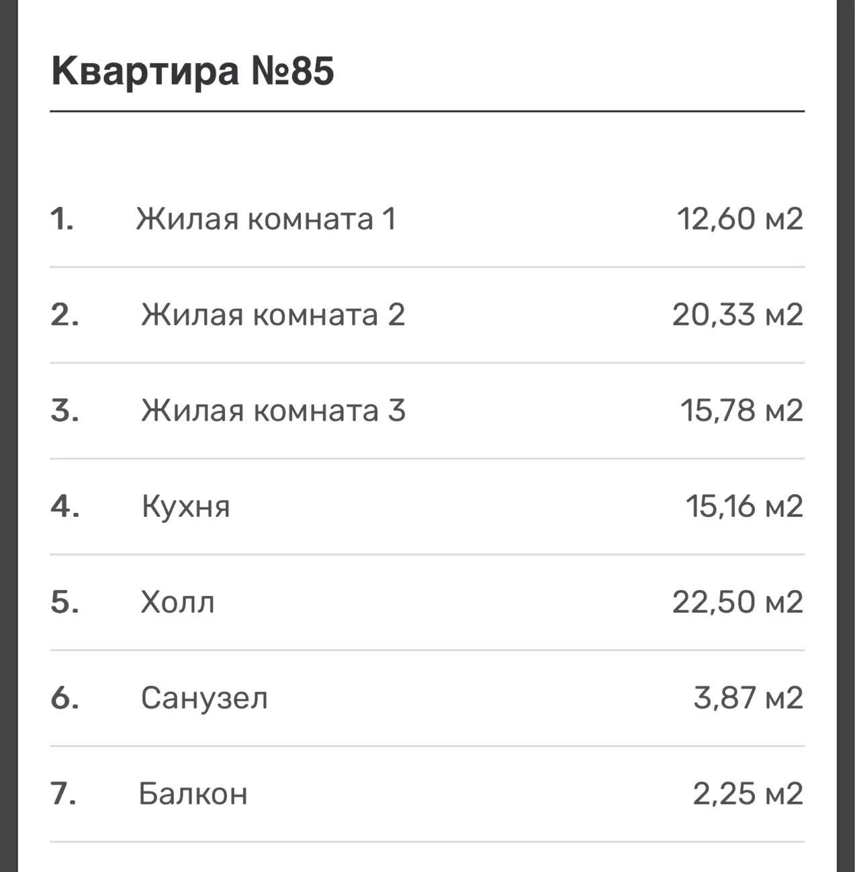Image resolution: width=855 pixels, height=872 pixels.
Task: Select the "Жилая комната 3" label
Action: click(273, 410)
